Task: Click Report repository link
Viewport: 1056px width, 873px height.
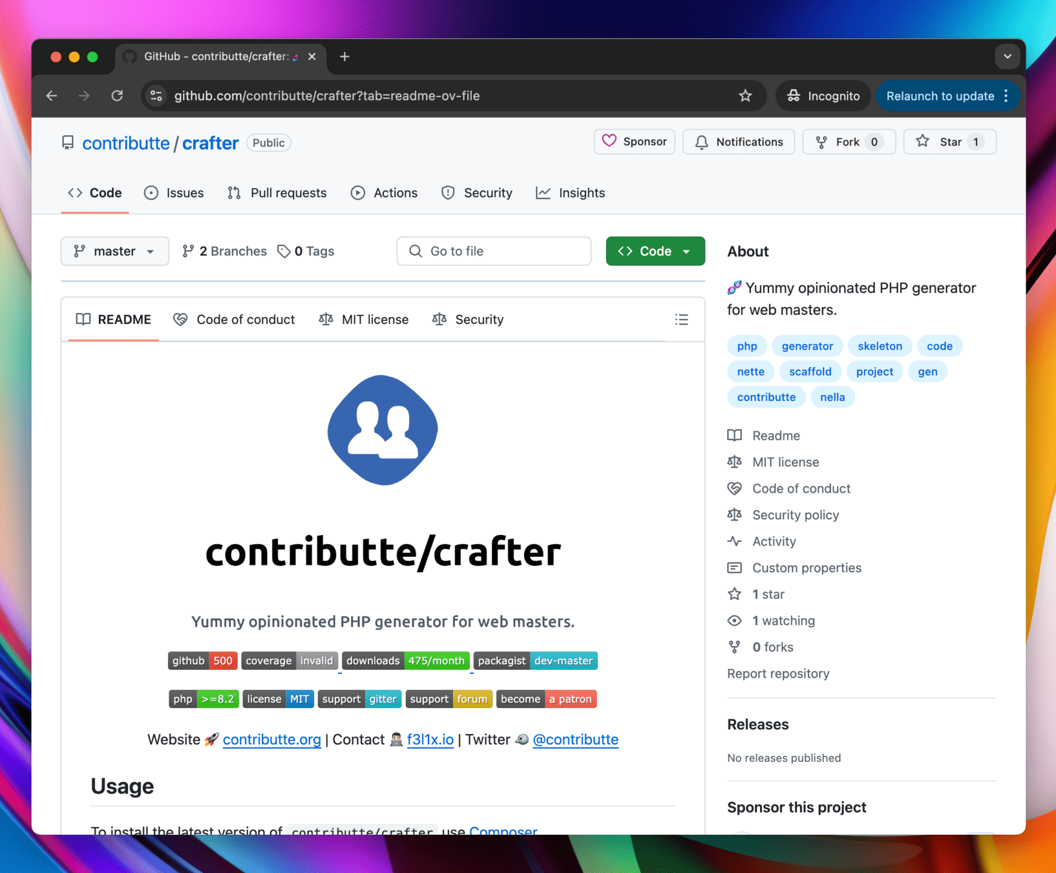Action: click(x=778, y=673)
